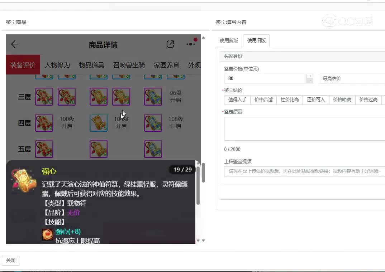The height and width of the screenshot is (272, 385).
Task: Open the three-dot more menu icon
Action: click(x=191, y=44)
